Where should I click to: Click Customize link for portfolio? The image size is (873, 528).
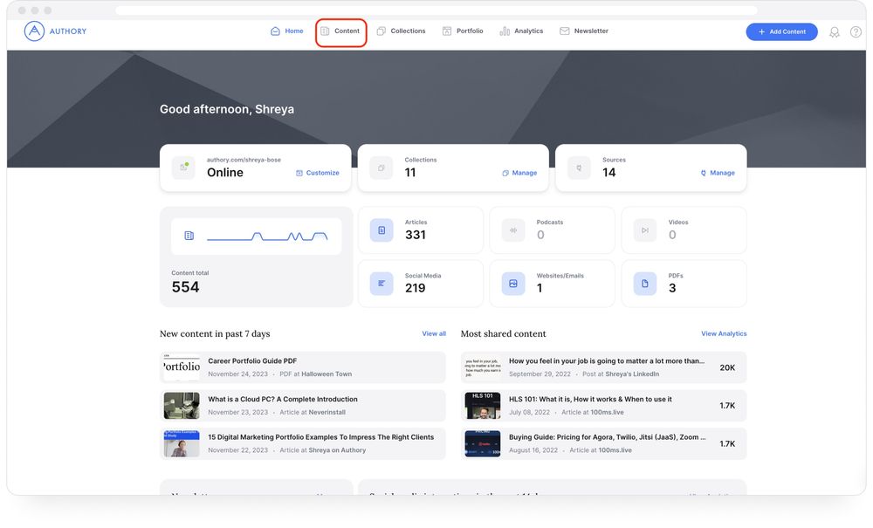pyautogui.click(x=318, y=173)
